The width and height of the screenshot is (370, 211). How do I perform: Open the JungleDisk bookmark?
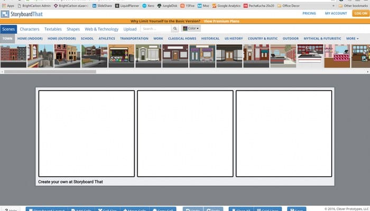click(x=167, y=6)
